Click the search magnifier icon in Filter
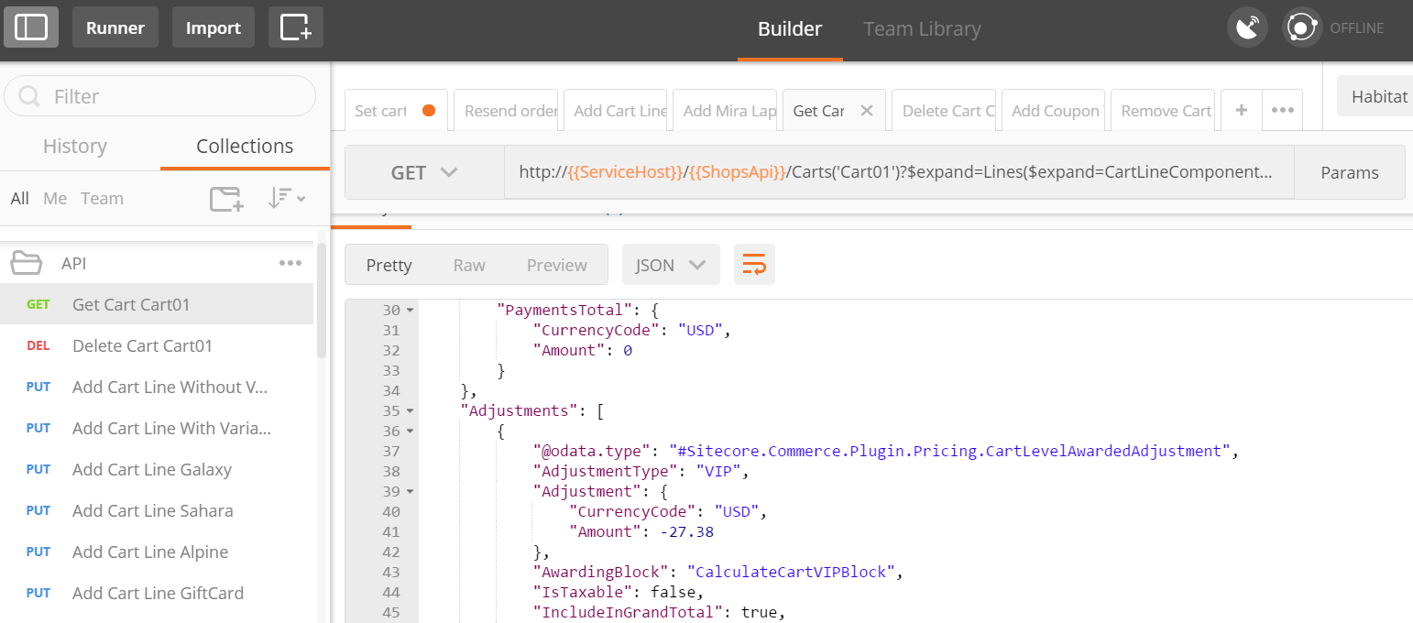This screenshot has height=623, width=1413. [29, 96]
